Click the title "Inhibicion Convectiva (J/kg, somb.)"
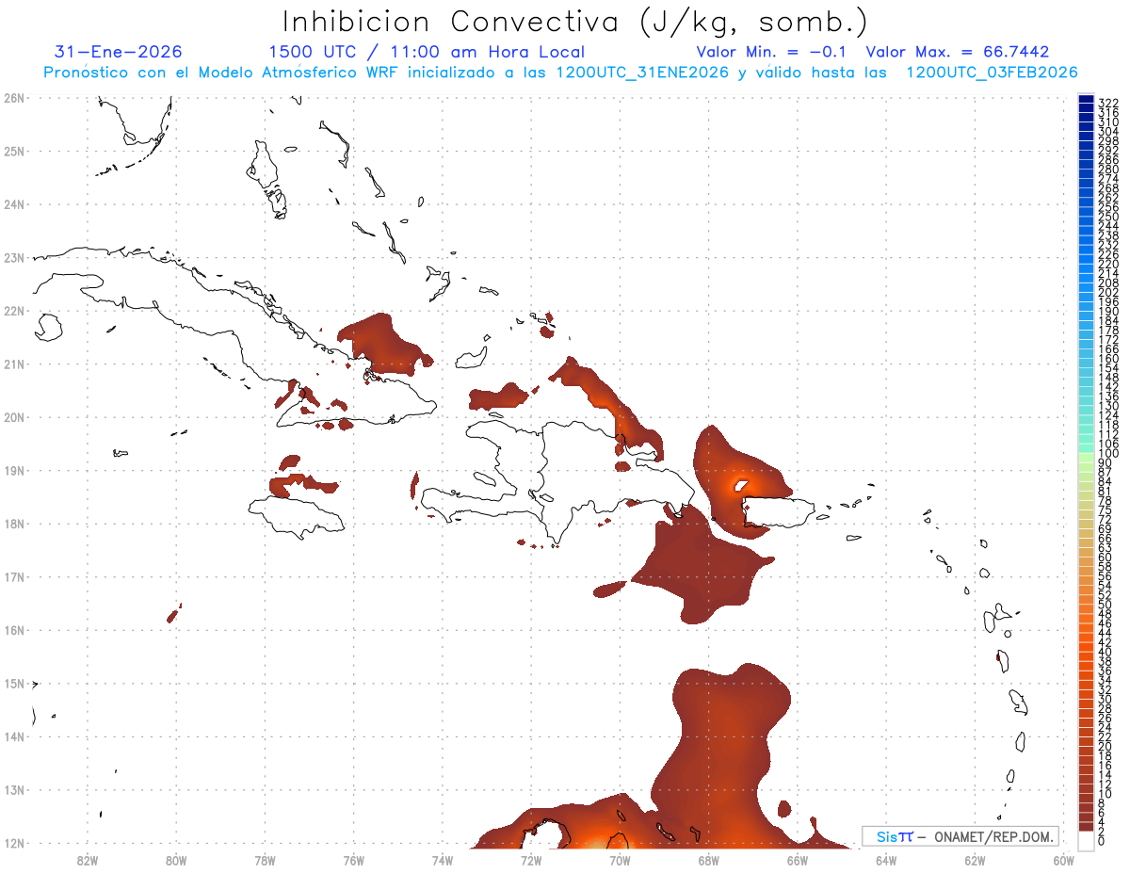 tap(575, 23)
